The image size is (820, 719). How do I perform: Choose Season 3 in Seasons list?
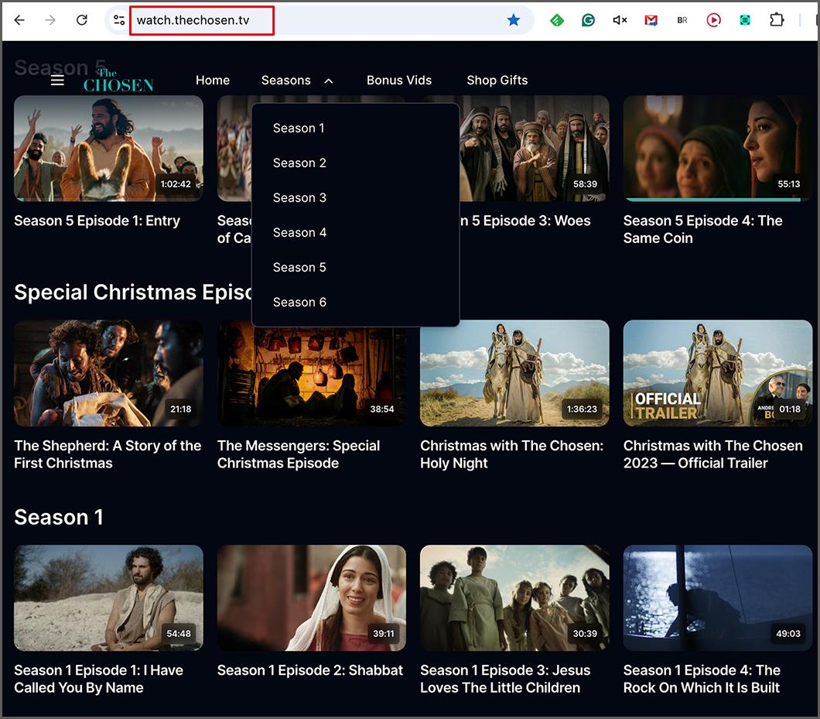coord(299,198)
